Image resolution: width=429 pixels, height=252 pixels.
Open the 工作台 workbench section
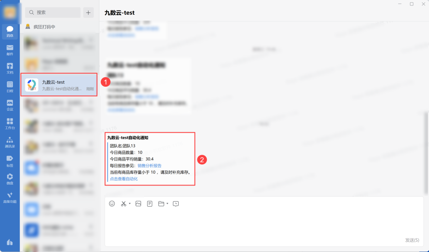click(10, 124)
